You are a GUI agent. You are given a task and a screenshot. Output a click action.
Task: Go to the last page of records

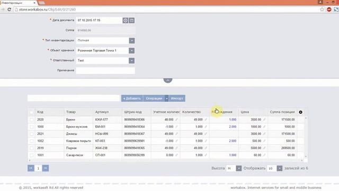point(46,168)
